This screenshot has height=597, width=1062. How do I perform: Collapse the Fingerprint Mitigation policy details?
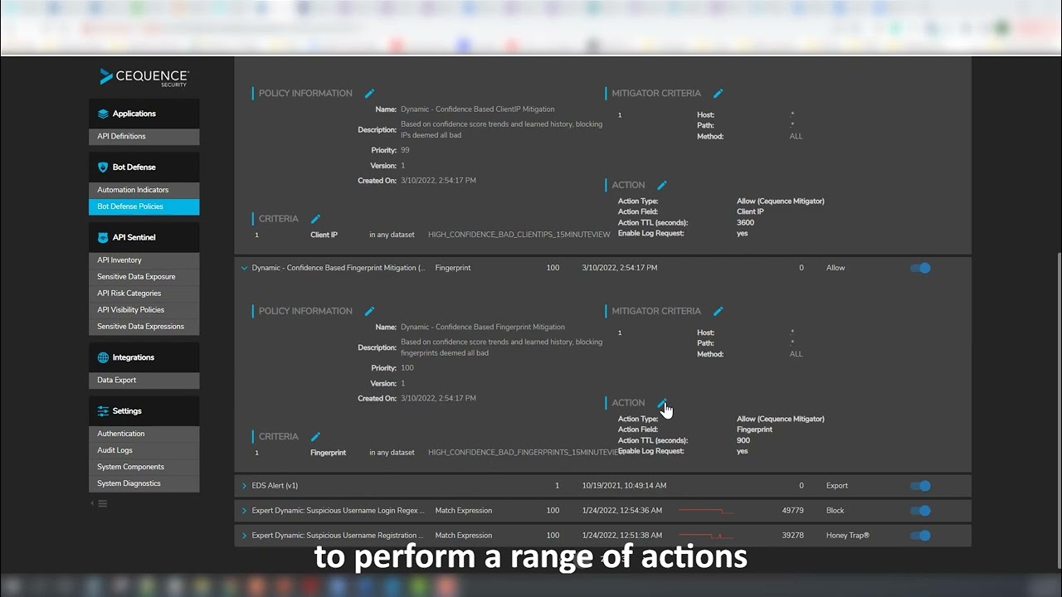point(244,268)
